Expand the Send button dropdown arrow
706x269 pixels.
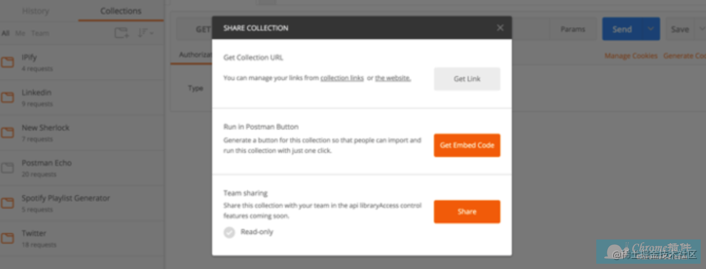(x=651, y=29)
